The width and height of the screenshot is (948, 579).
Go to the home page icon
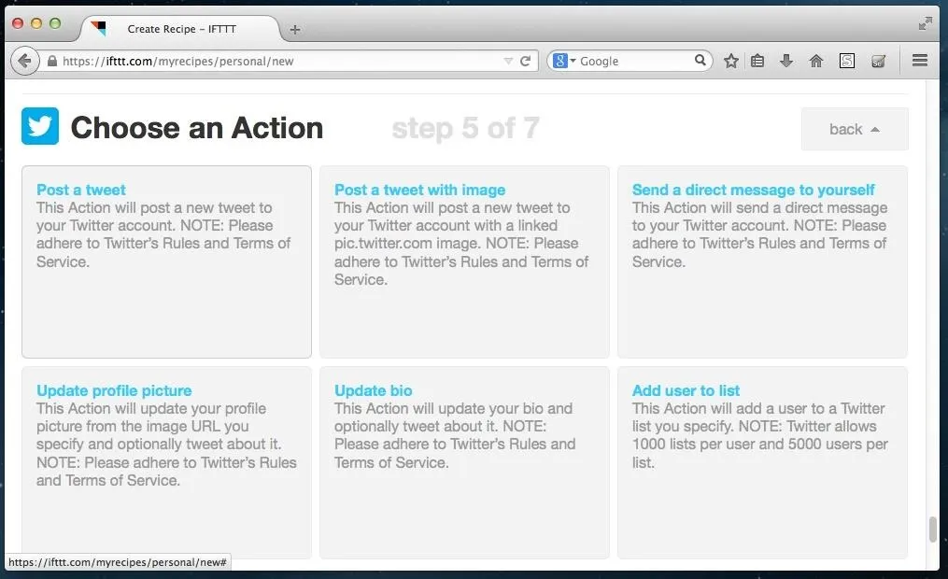(816, 61)
